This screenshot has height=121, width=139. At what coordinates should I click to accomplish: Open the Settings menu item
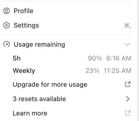tap(67, 25)
